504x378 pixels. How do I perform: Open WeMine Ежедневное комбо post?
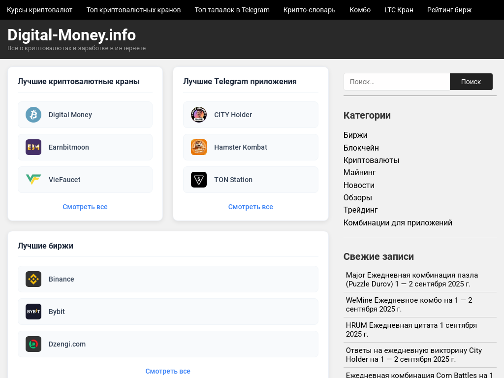409,305
